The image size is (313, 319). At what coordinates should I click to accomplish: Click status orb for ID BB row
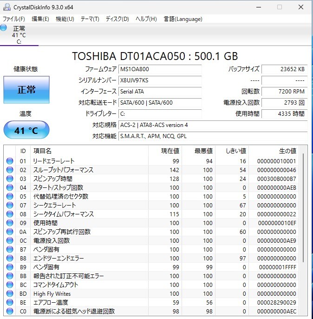pos(10,276)
